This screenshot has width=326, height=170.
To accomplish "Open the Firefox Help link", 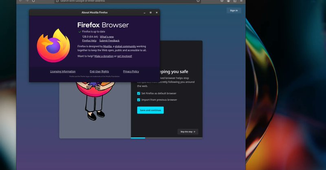I will [x=89, y=41].
